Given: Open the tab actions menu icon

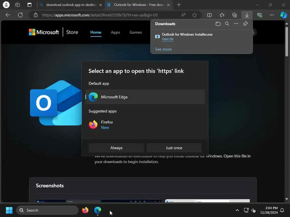Looking at the screenshot, I should [29, 5].
